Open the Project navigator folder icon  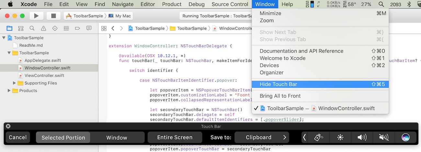pos(9,28)
